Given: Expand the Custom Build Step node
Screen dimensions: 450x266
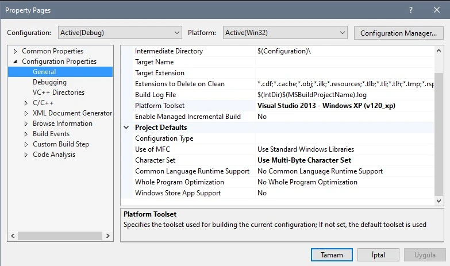Looking at the screenshot, I should click(x=26, y=144).
